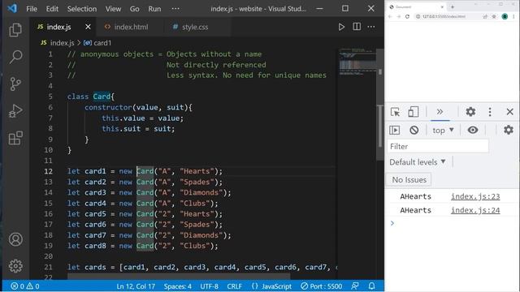
Task: Open the Go menu
Action: coord(134,9)
